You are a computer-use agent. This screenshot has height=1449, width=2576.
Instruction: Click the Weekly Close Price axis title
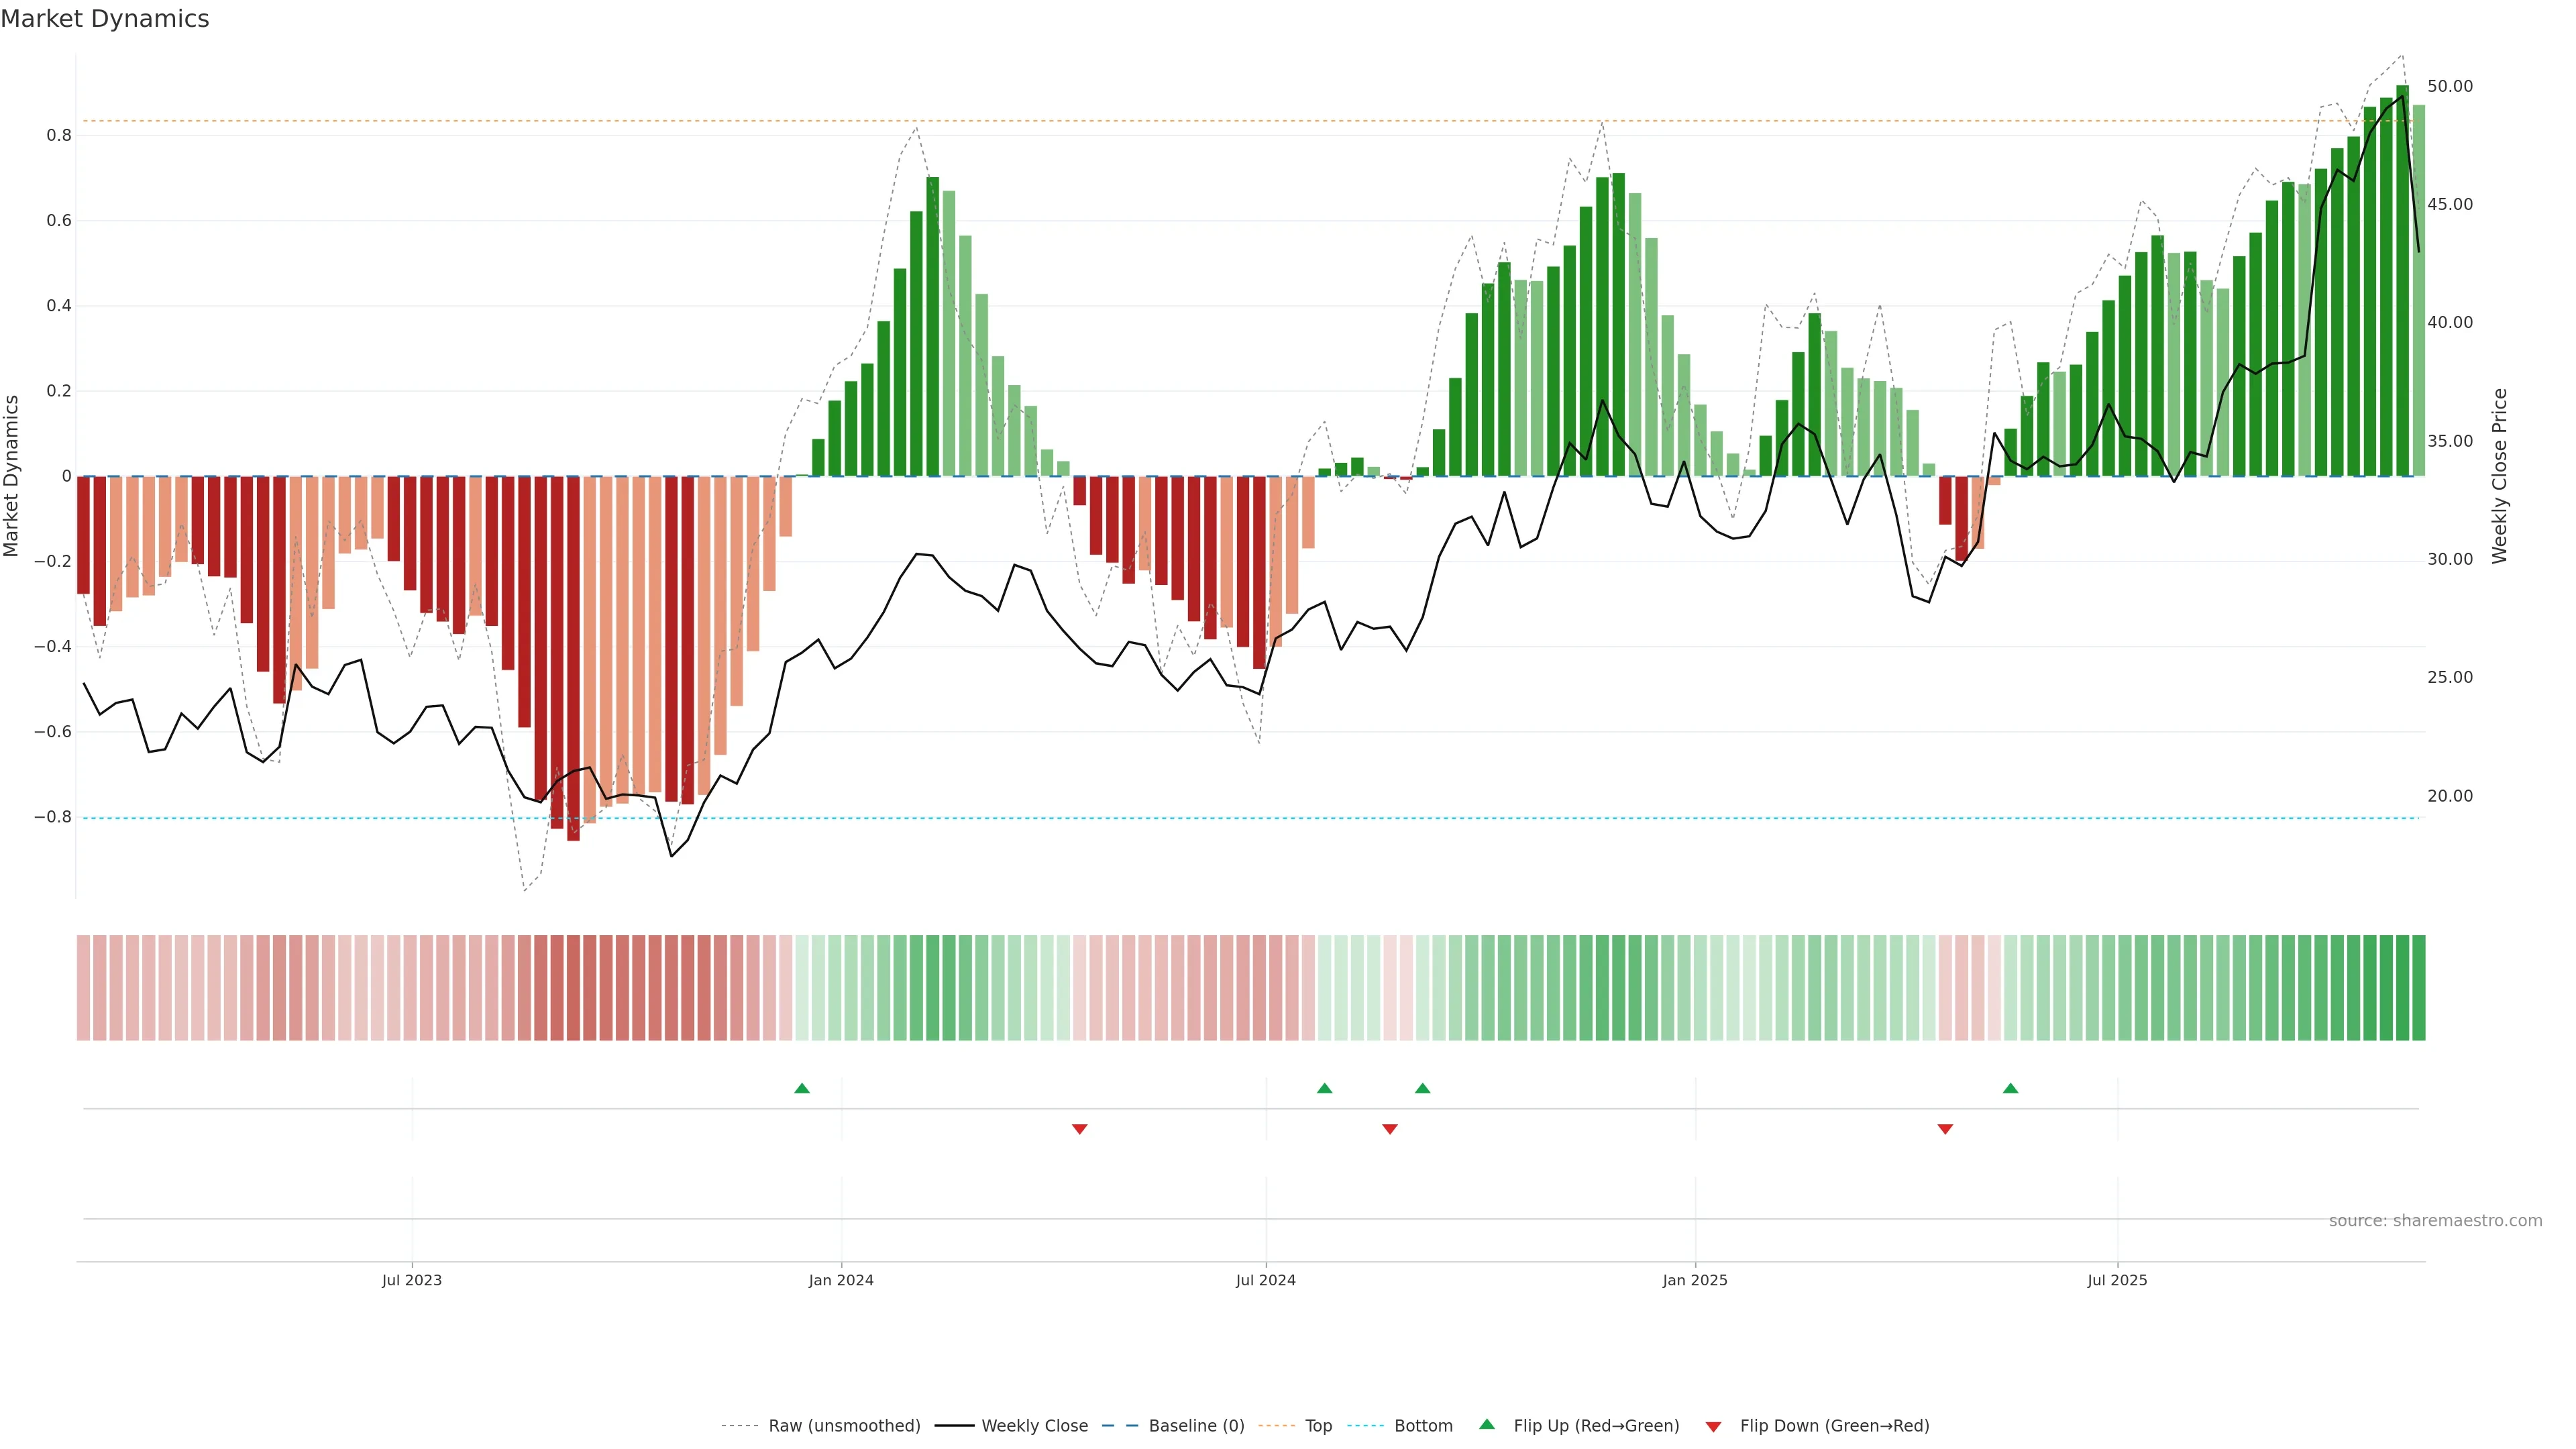point(2499,476)
